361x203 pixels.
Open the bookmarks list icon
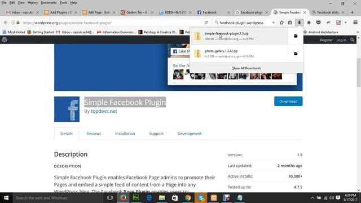coord(290,23)
